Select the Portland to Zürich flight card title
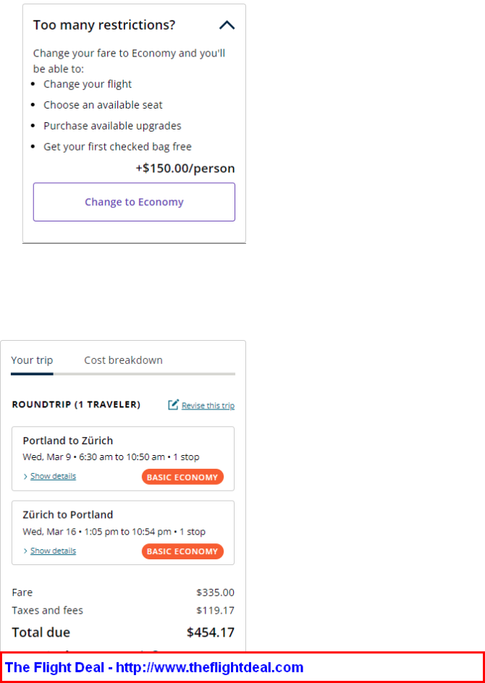 pyautogui.click(x=68, y=441)
